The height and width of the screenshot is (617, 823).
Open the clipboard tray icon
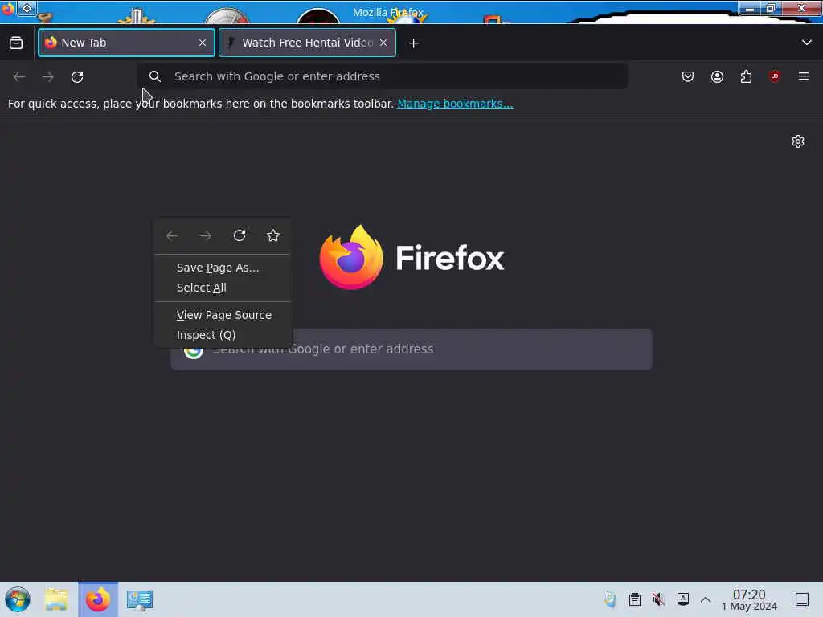(635, 599)
